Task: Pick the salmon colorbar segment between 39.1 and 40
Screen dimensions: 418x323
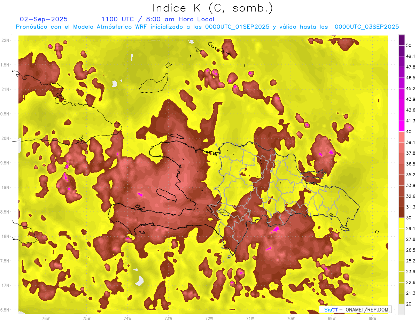Action: coord(402,137)
